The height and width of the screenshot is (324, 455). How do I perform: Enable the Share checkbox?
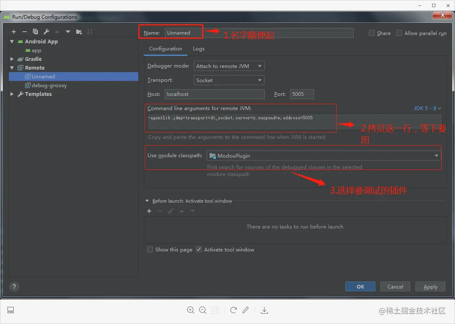tap(372, 33)
